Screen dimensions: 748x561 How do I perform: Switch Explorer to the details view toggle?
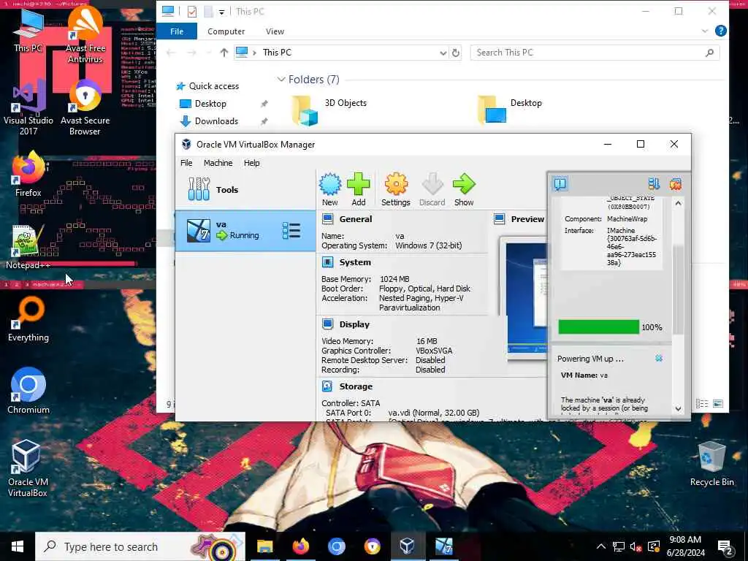click(x=702, y=403)
